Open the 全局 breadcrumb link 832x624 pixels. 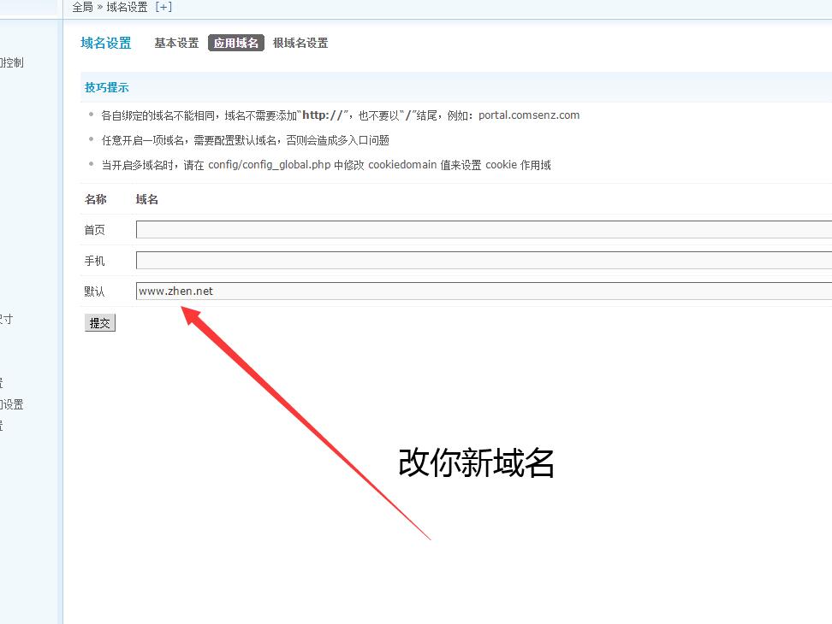click(82, 7)
